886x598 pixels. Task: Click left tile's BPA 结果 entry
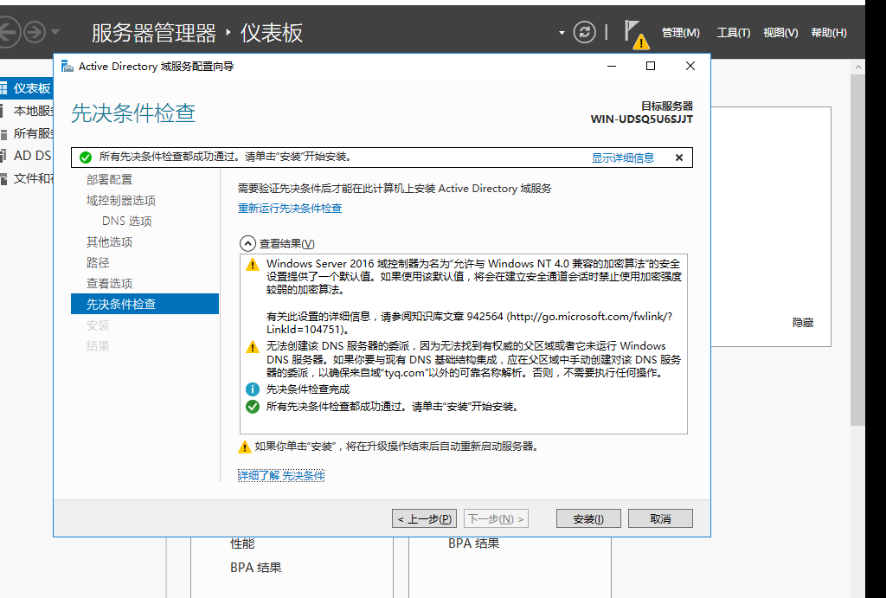(255, 568)
